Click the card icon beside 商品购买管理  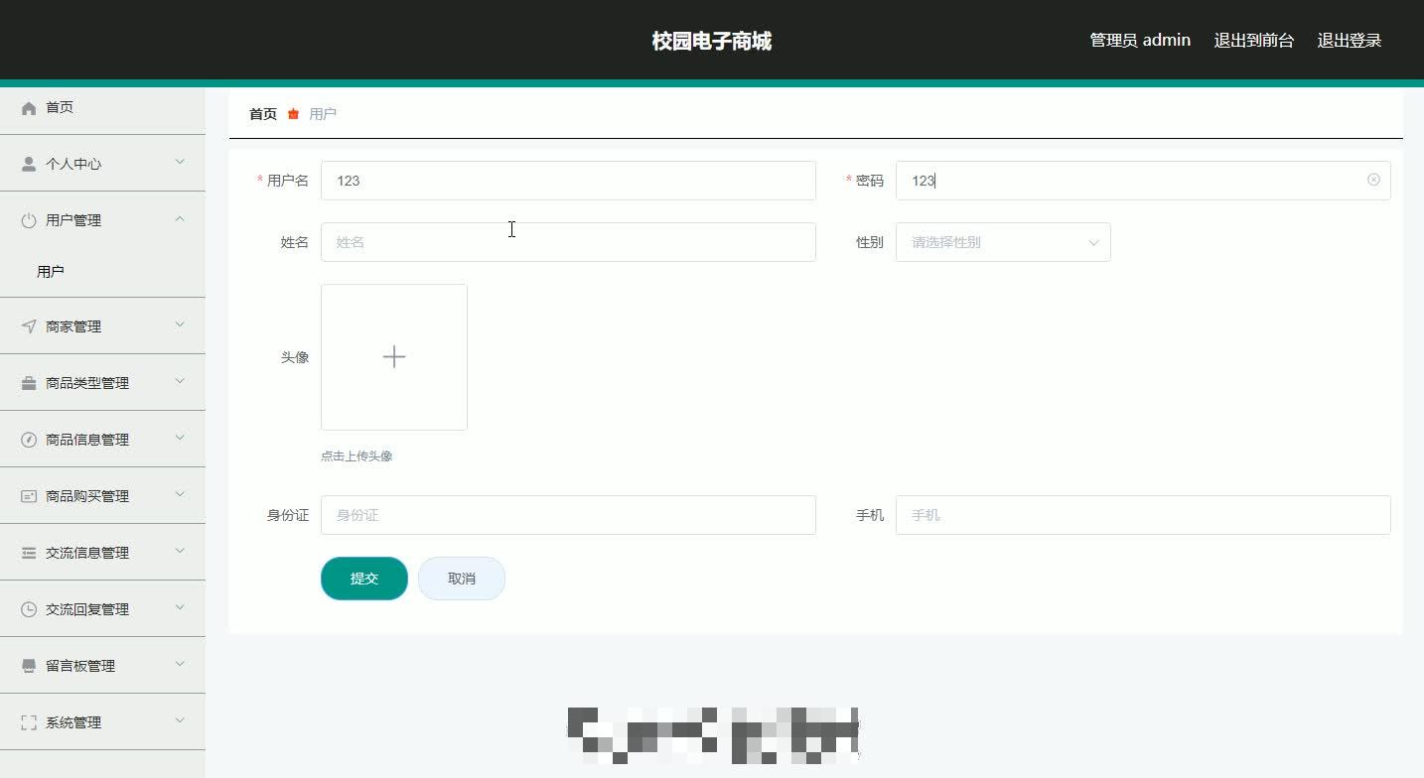coord(29,496)
